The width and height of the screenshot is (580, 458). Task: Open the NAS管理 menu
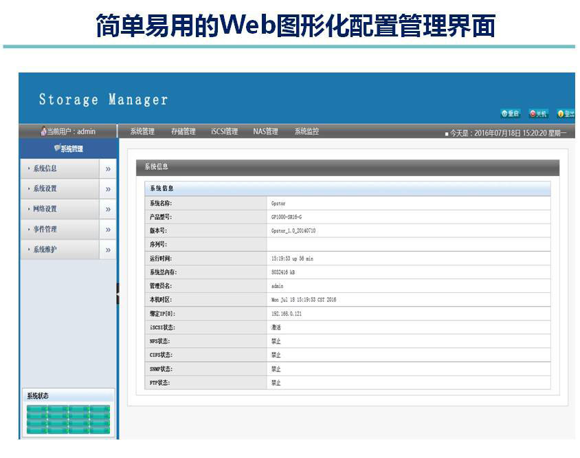pyautogui.click(x=265, y=131)
